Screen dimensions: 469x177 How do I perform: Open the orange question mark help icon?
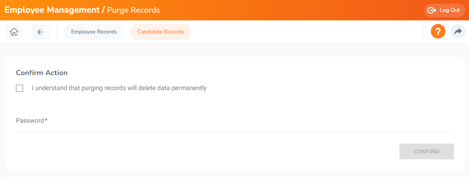(x=438, y=32)
